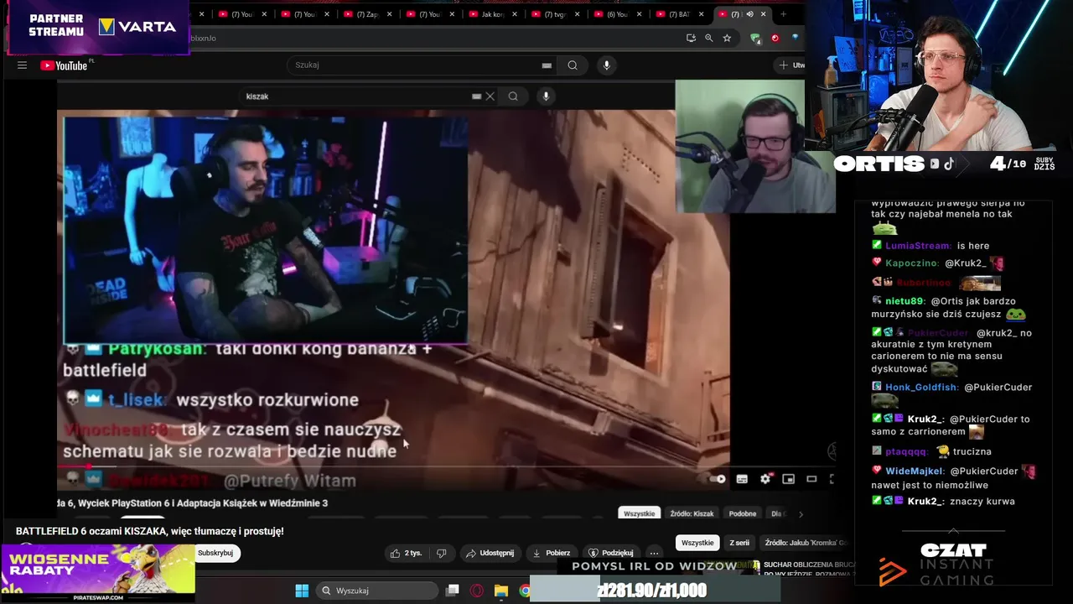Click the cast/install icon in address bar
The image size is (1073, 604).
[691, 38]
